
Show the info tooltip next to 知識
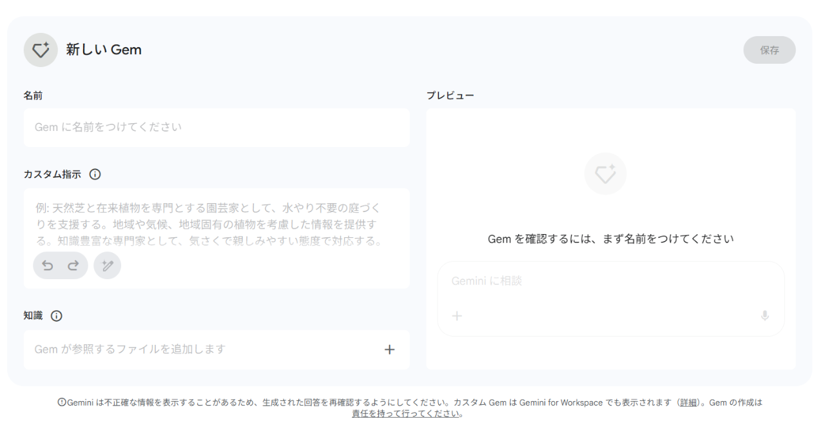pos(57,316)
